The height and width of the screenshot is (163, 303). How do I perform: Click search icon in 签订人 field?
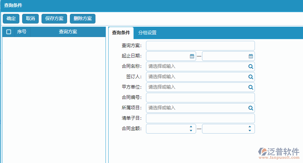tap(251, 77)
